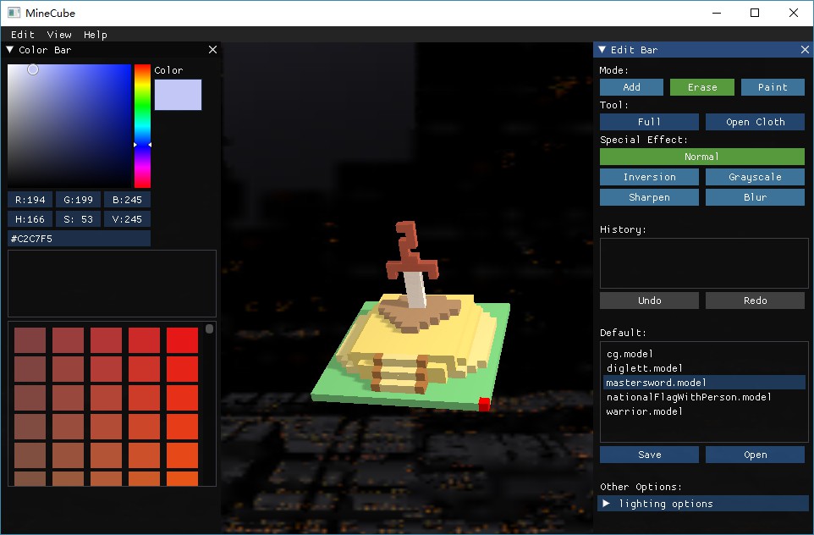Apply the Inversion special effect

tap(649, 177)
